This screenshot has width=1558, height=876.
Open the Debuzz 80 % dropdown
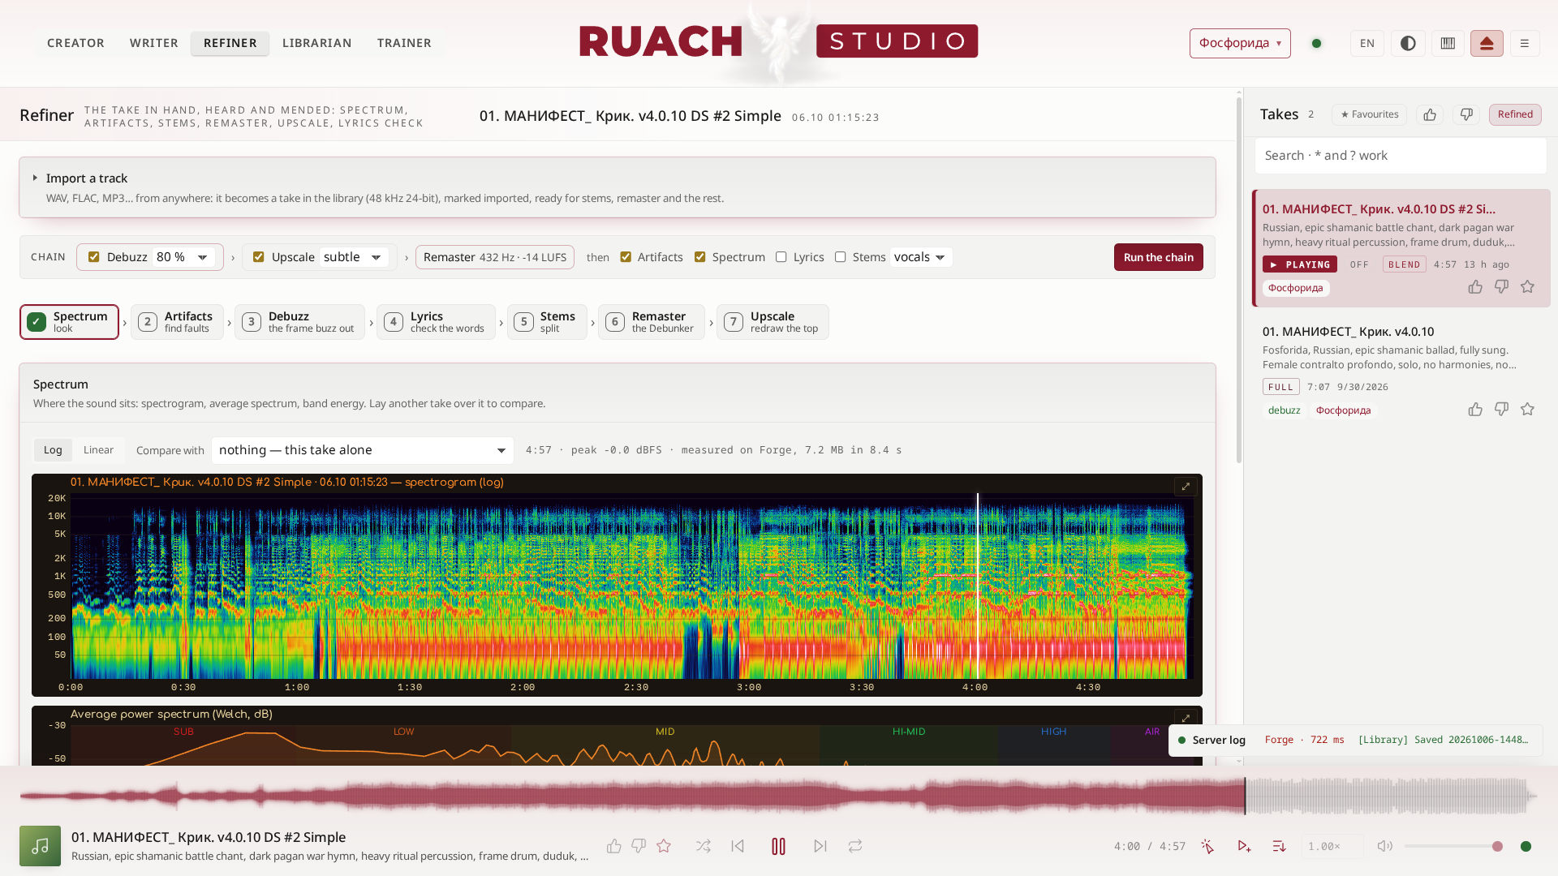(184, 257)
